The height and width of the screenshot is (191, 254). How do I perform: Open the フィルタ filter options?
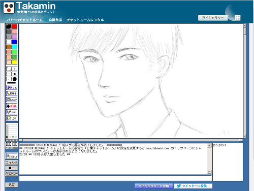pyautogui.click(x=12, y=163)
